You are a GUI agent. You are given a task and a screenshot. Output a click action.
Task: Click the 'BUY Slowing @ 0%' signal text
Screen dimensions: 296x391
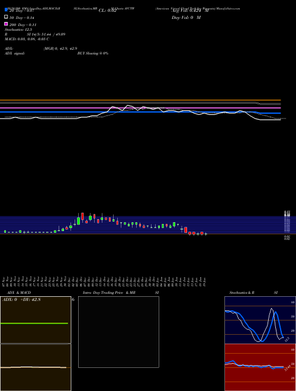tap(93, 53)
